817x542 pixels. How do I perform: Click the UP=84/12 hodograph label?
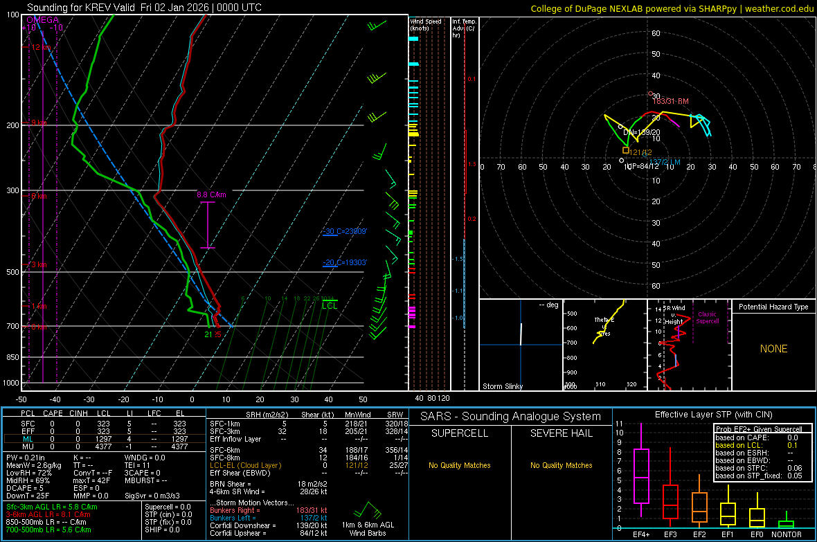(x=643, y=167)
